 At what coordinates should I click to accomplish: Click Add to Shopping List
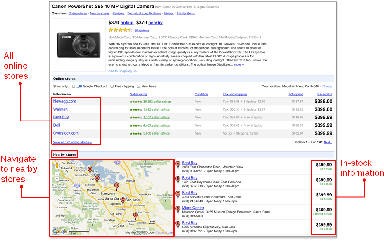click(123, 71)
